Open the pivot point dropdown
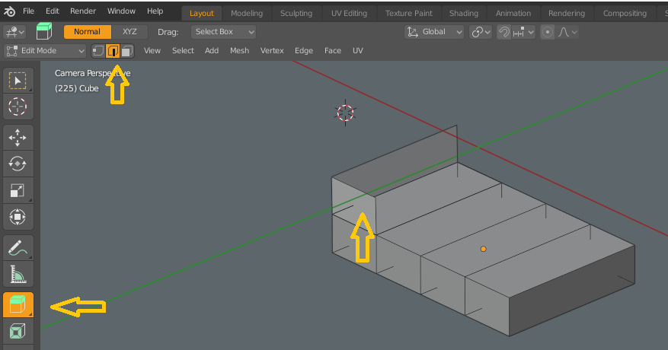 click(x=481, y=32)
